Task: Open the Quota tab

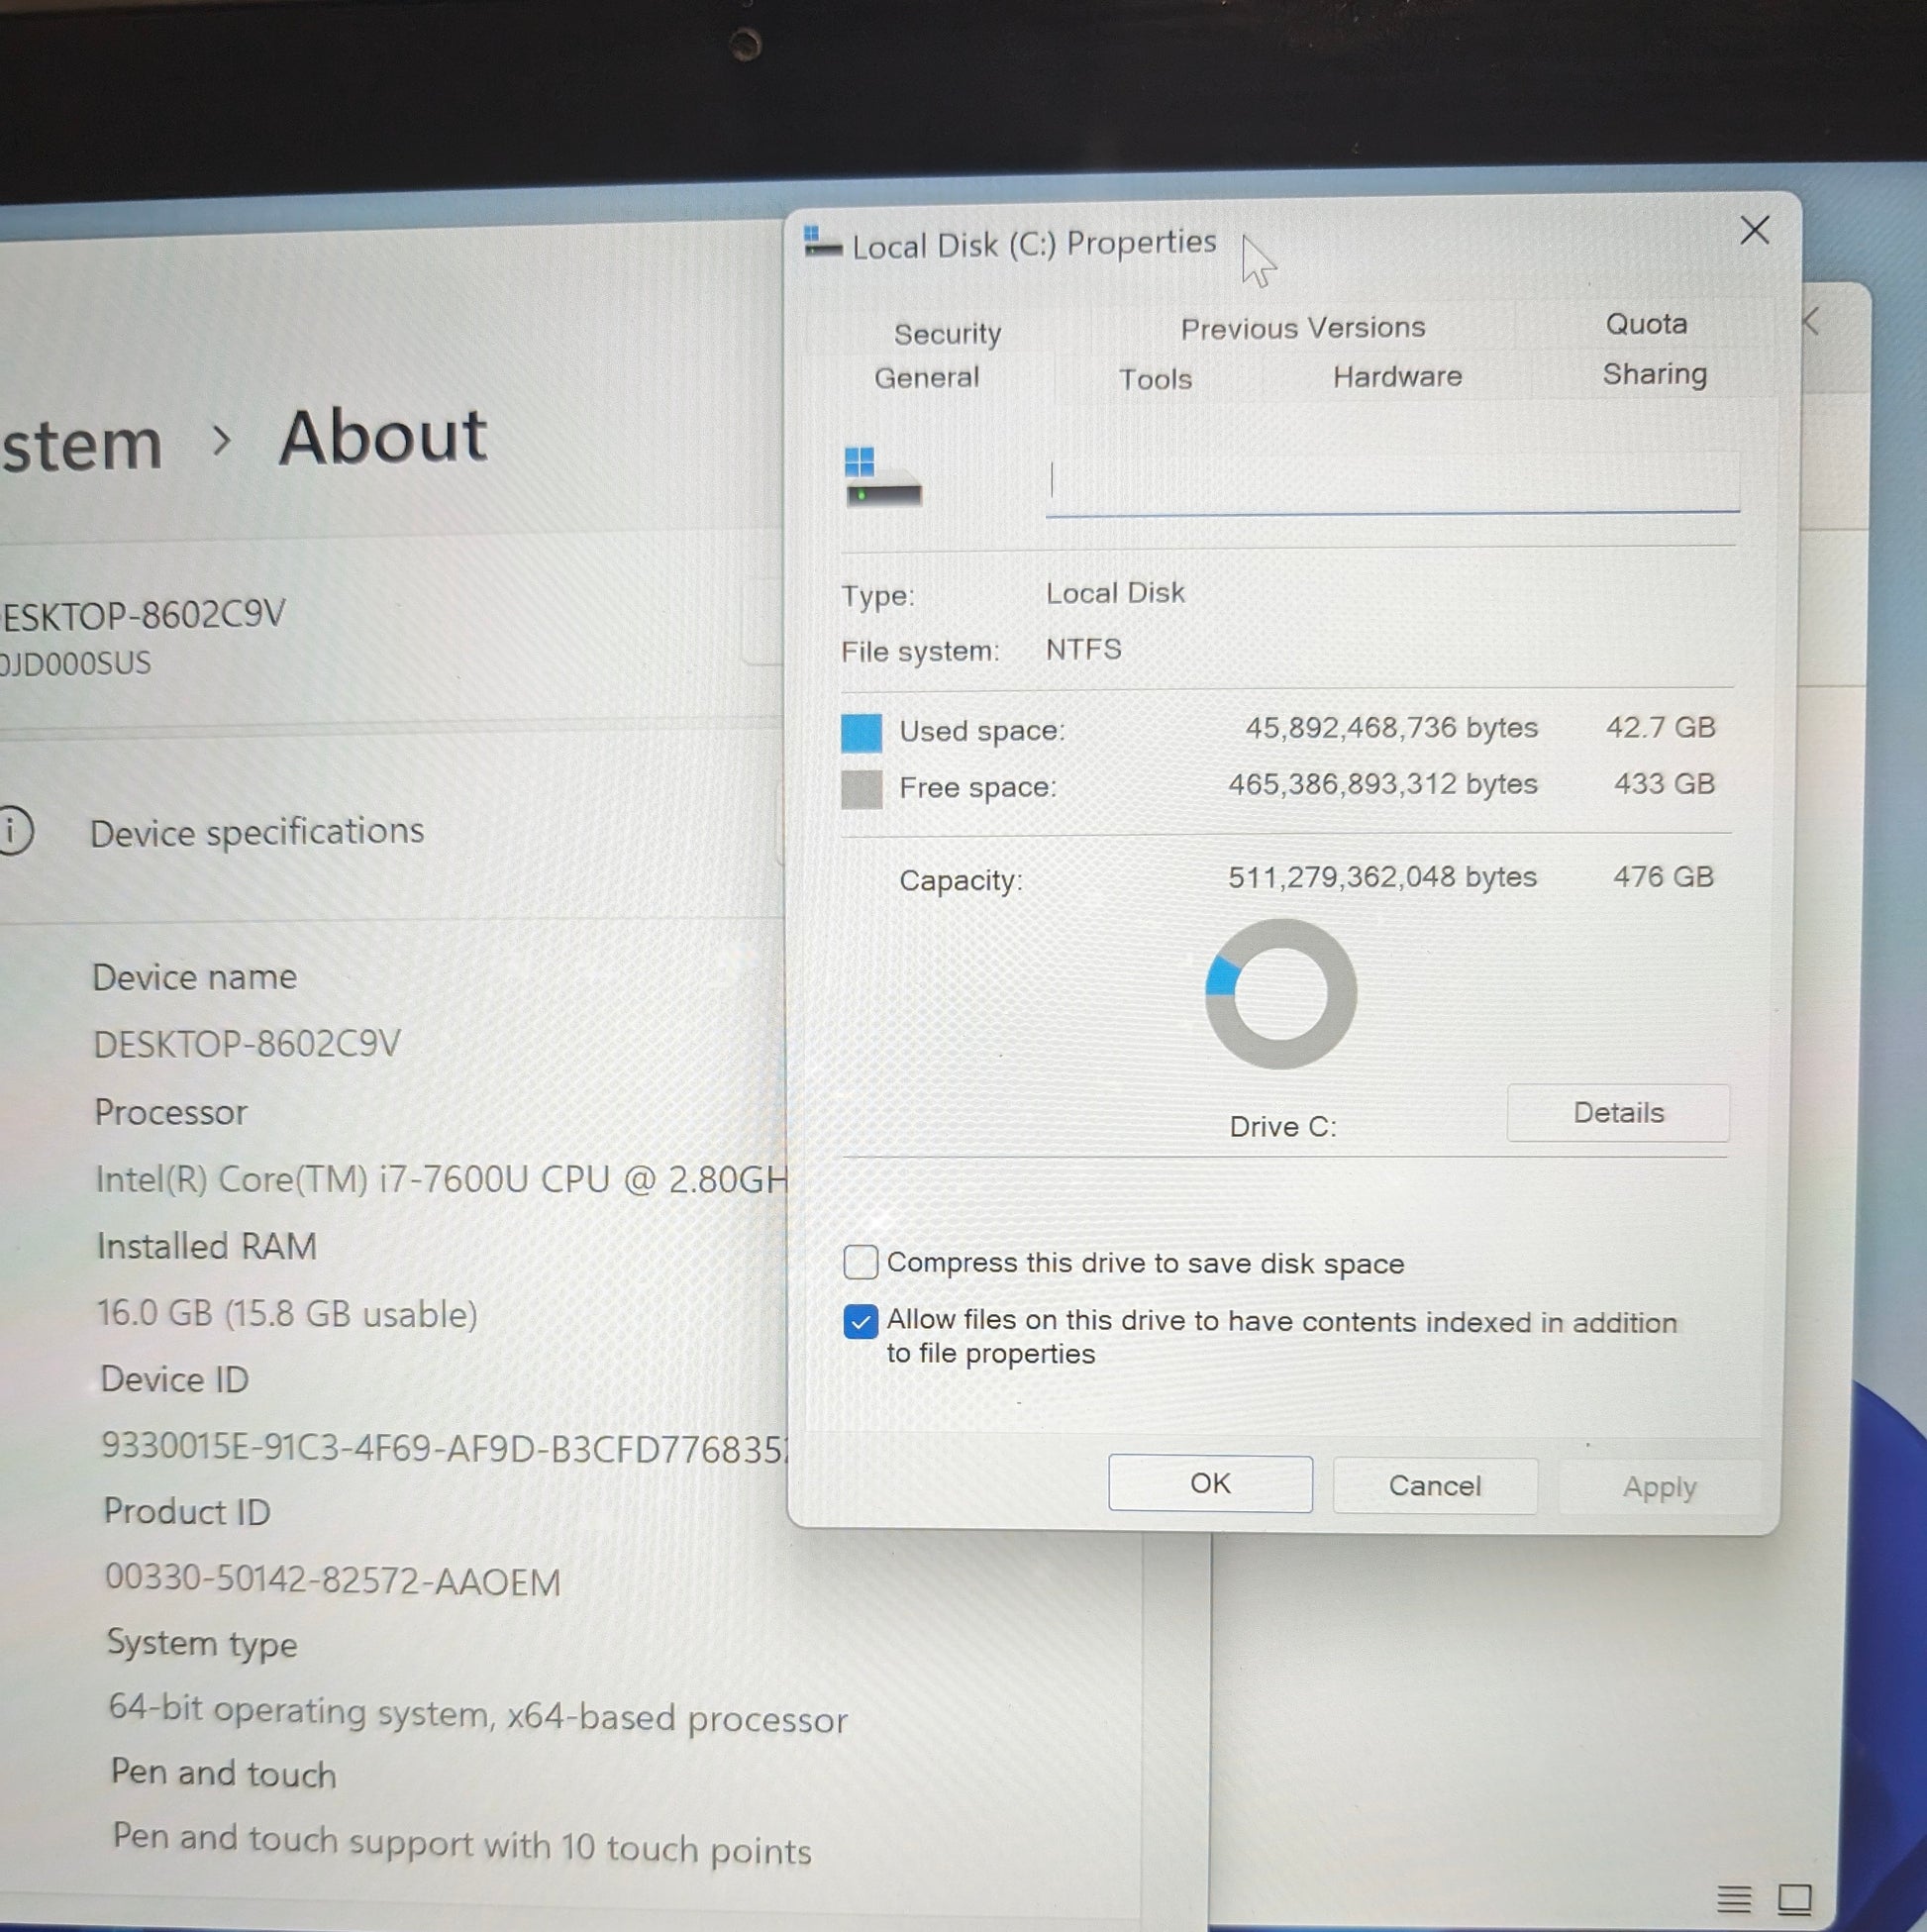Action: pos(1645,324)
